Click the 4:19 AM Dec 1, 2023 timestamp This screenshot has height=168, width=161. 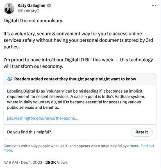point(23,162)
